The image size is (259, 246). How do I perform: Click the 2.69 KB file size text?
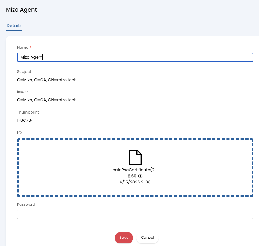135,176
